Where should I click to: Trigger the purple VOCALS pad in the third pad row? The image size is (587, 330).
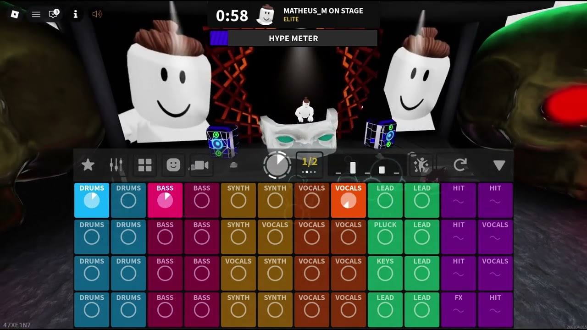(495, 273)
